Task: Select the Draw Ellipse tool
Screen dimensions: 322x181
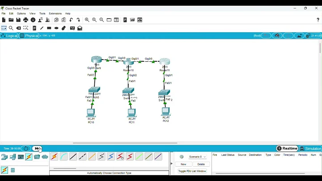Action: pyautogui.click(x=56, y=28)
